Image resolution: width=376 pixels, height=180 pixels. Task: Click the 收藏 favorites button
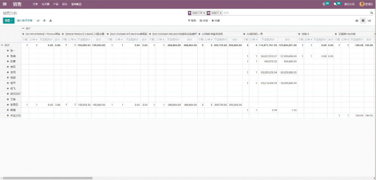215,20
